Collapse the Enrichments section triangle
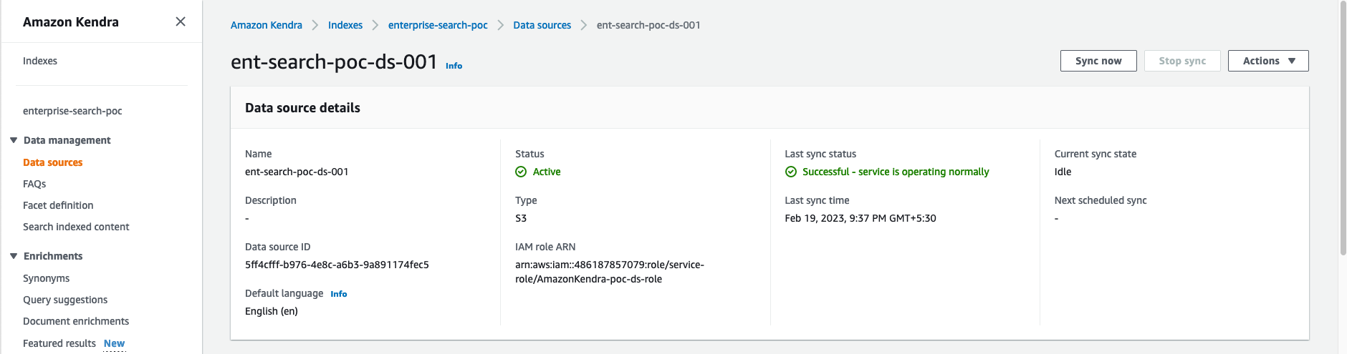 pyautogui.click(x=14, y=256)
